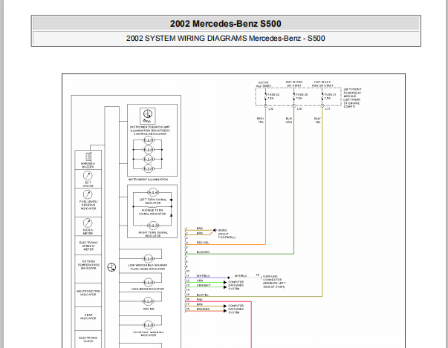Click the 'ELECTRONIC SPEEDOMETER' label
This screenshot has height=348, width=448.
88,246
